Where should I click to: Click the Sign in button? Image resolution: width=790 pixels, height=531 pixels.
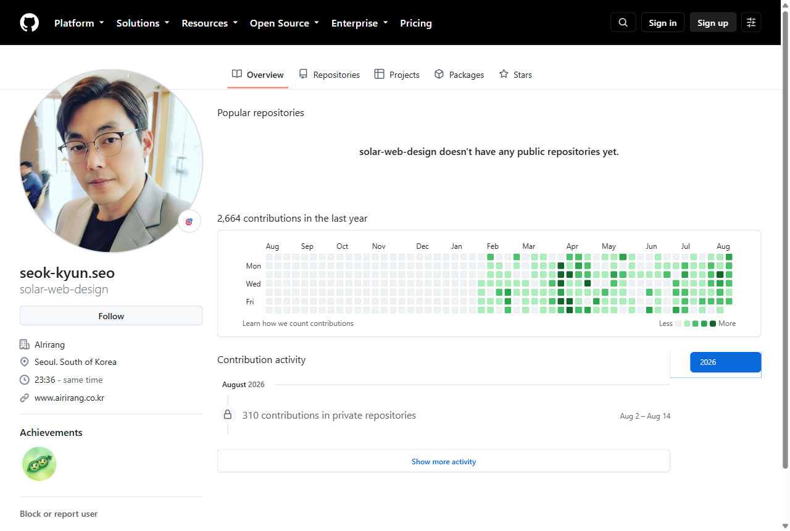point(663,23)
